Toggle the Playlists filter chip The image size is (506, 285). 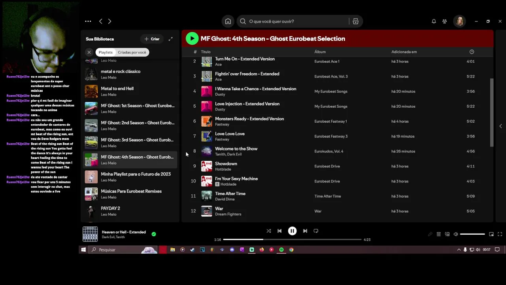point(106,52)
